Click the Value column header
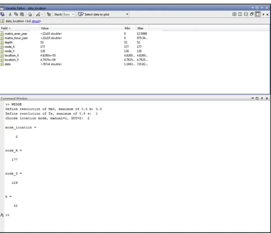The width and height of the screenshot is (271, 234). pyautogui.click(x=81, y=28)
